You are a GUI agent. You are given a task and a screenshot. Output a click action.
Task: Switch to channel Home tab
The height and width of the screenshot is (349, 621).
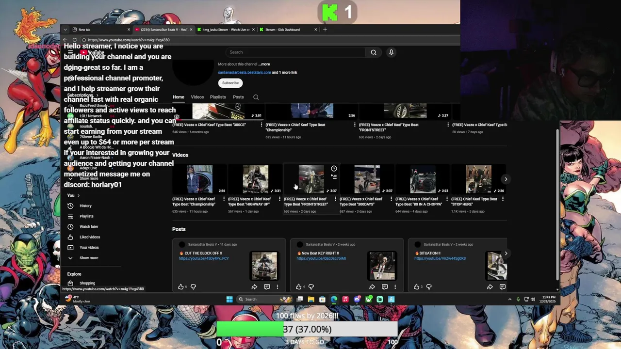179,97
